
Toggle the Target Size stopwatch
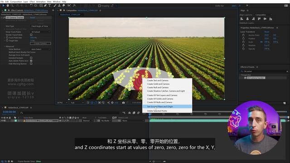point(7,41)
